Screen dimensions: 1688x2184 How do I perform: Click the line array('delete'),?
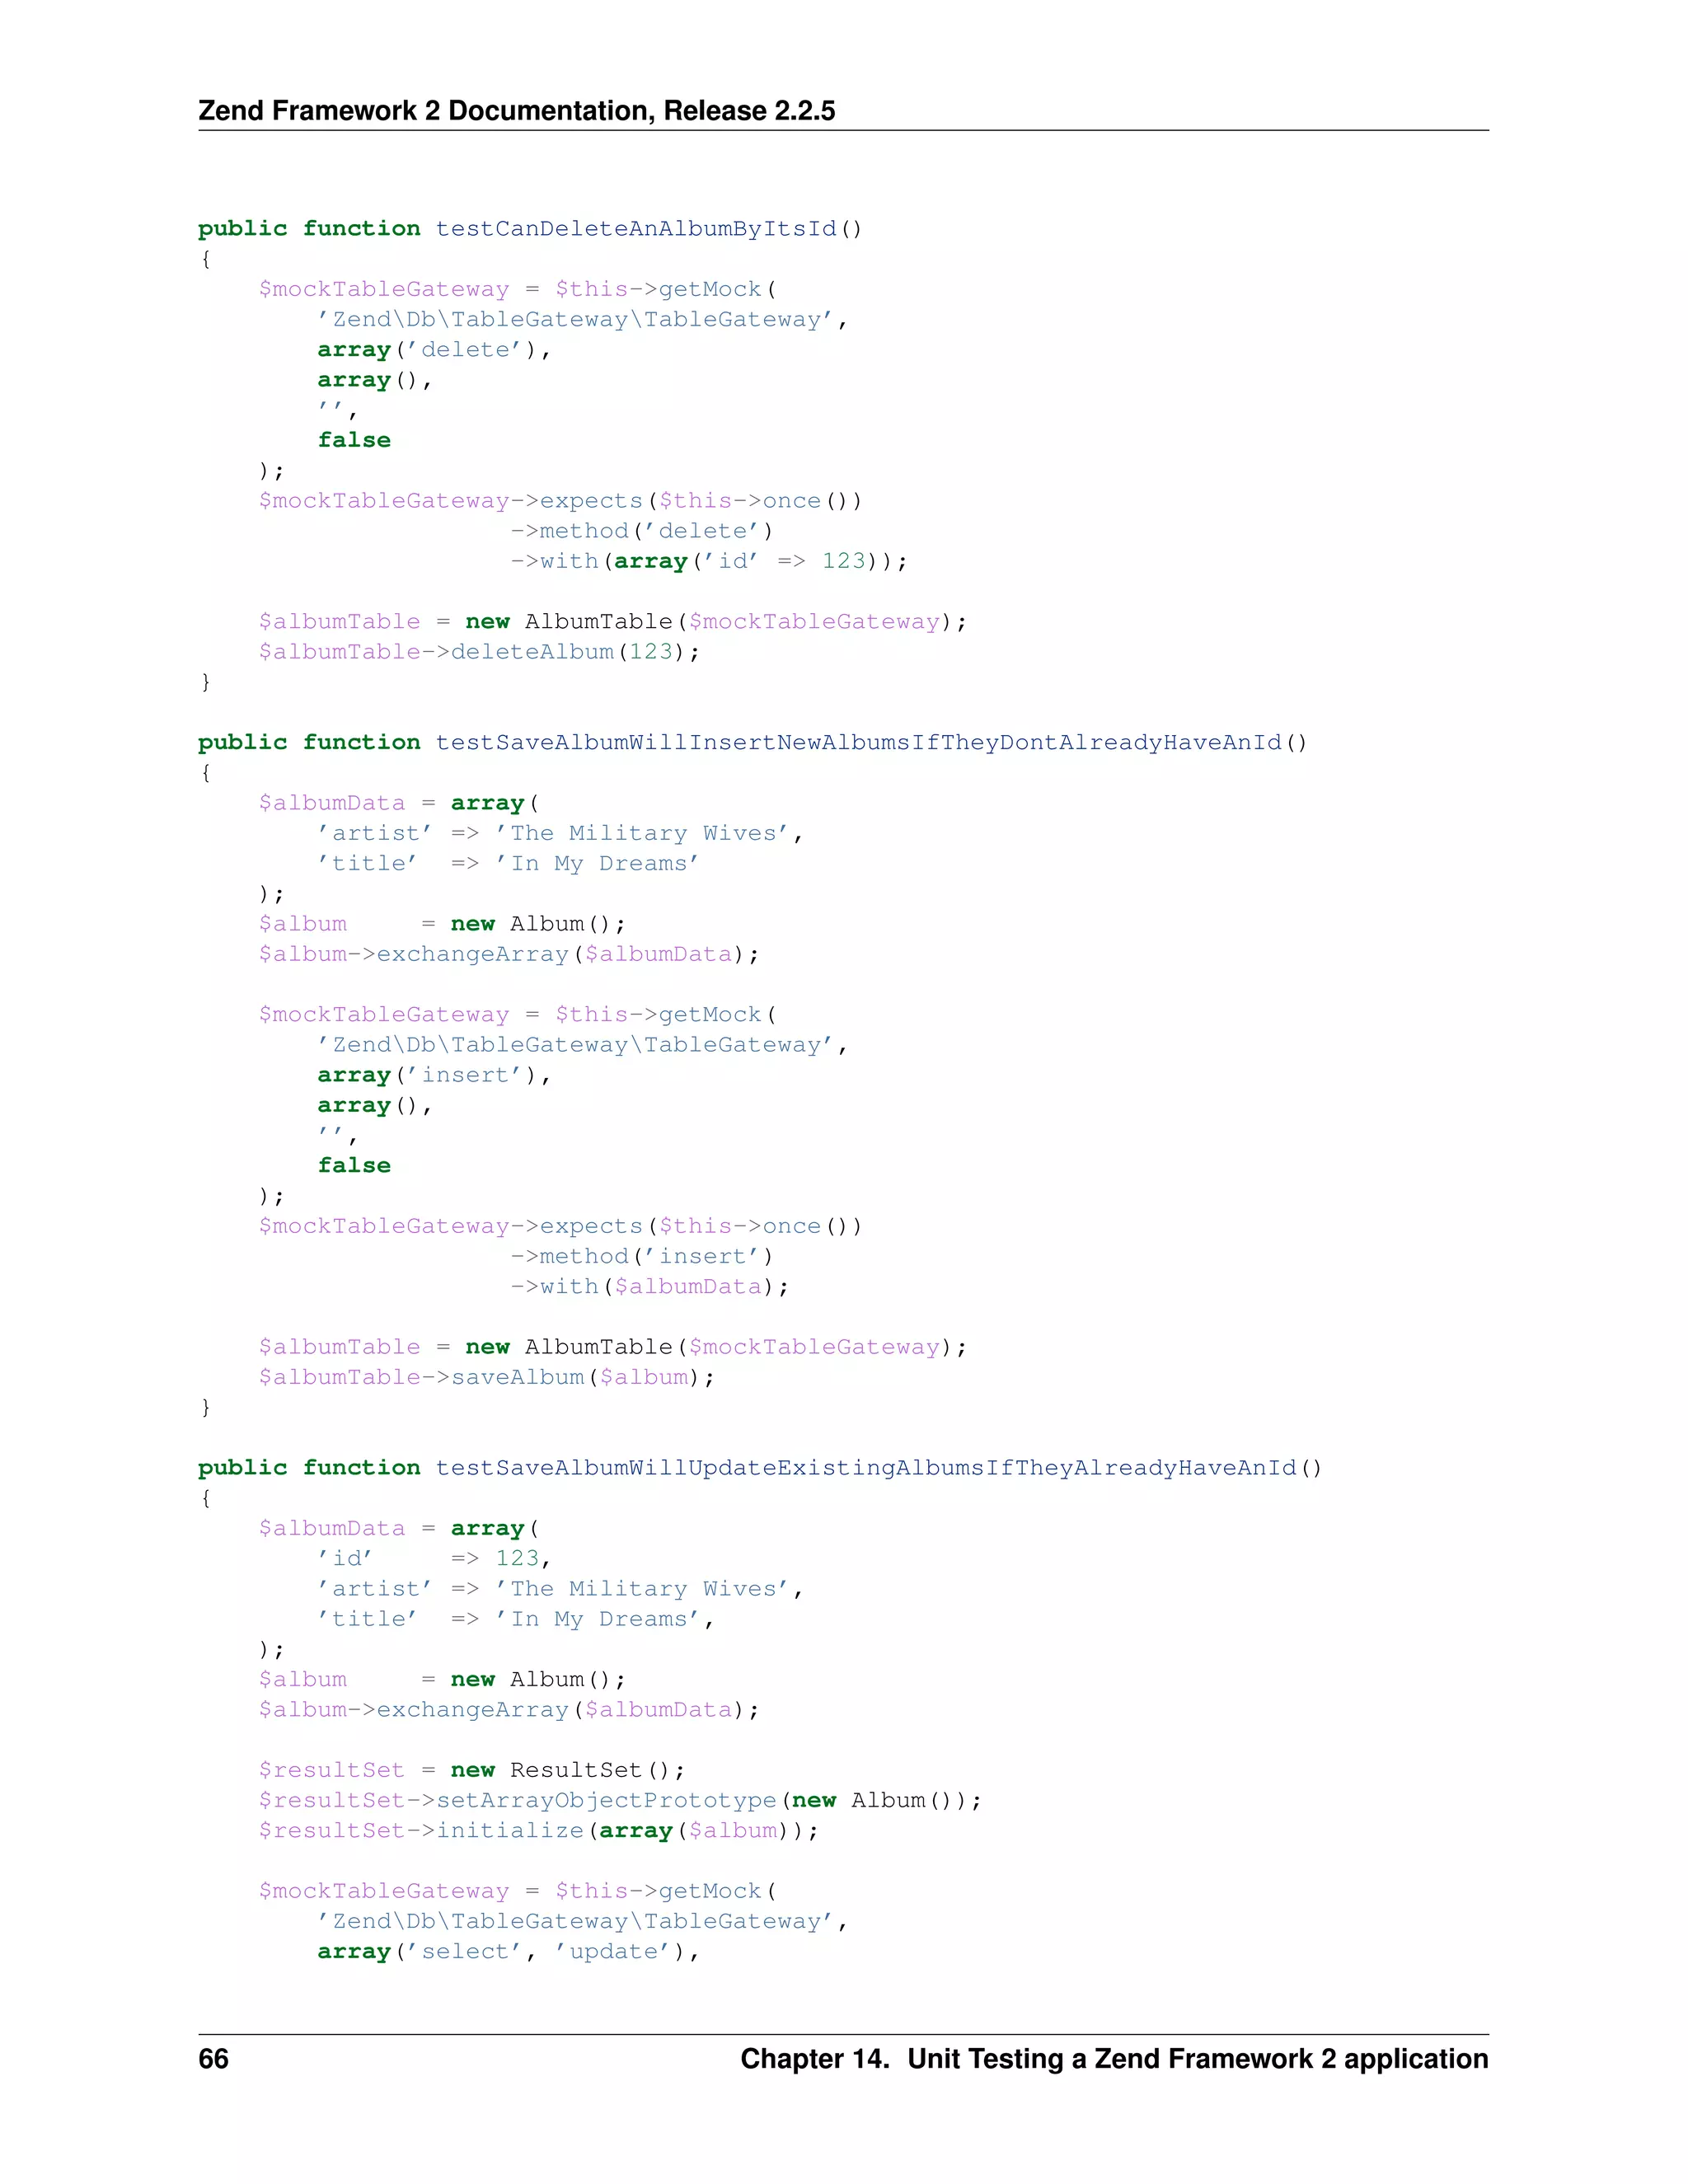[x=434, y=350]
